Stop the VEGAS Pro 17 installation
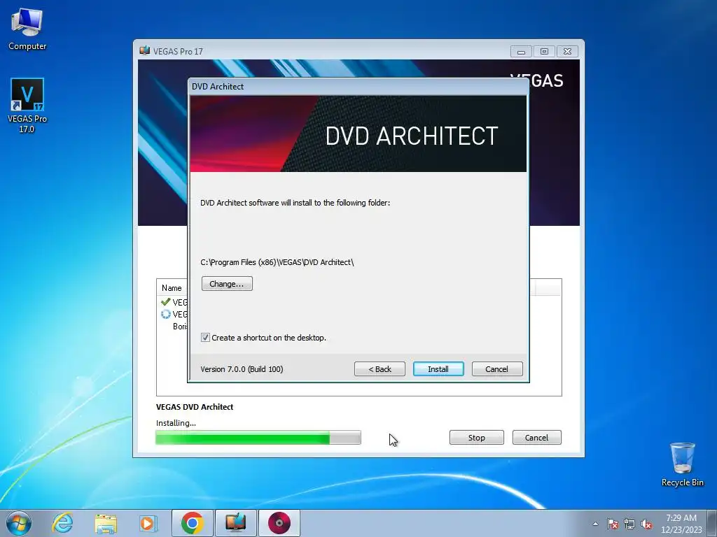Image resolution: width=717 pixels, height=537 pixels. click(476, 438)
